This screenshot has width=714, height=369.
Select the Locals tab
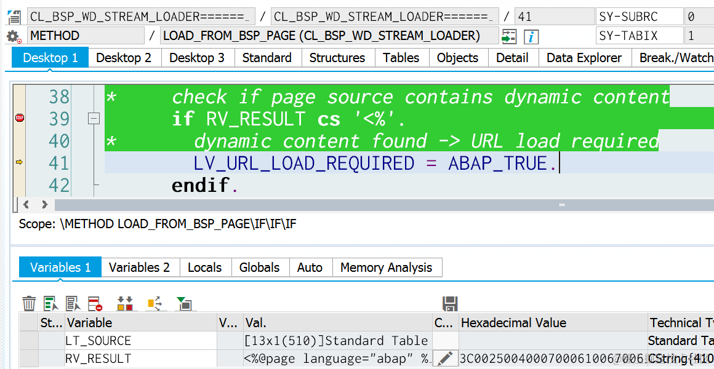[x=205, y=267]
